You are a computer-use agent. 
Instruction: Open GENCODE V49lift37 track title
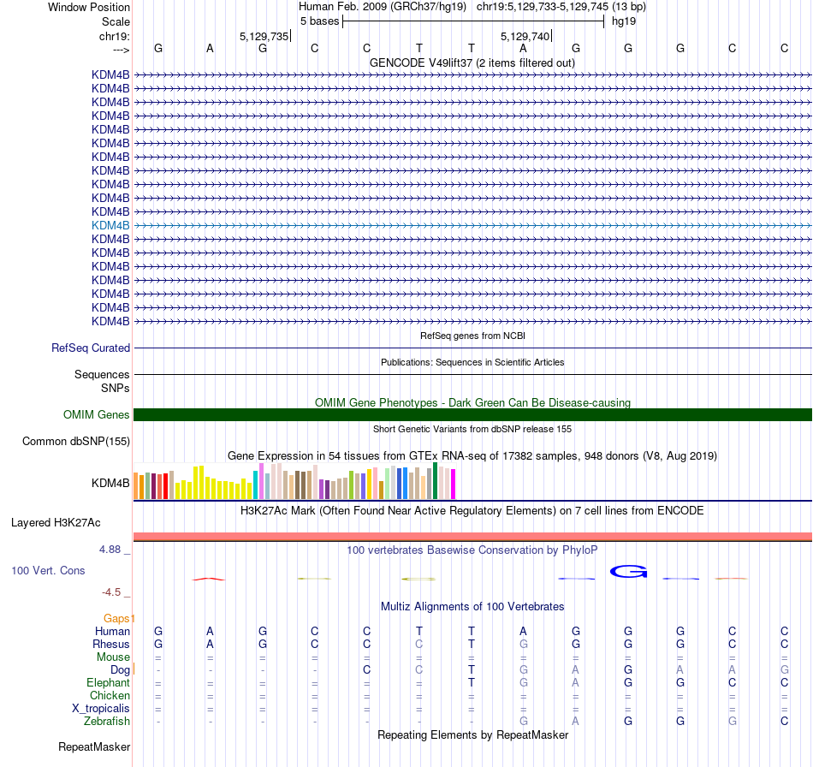click(472, 62)
